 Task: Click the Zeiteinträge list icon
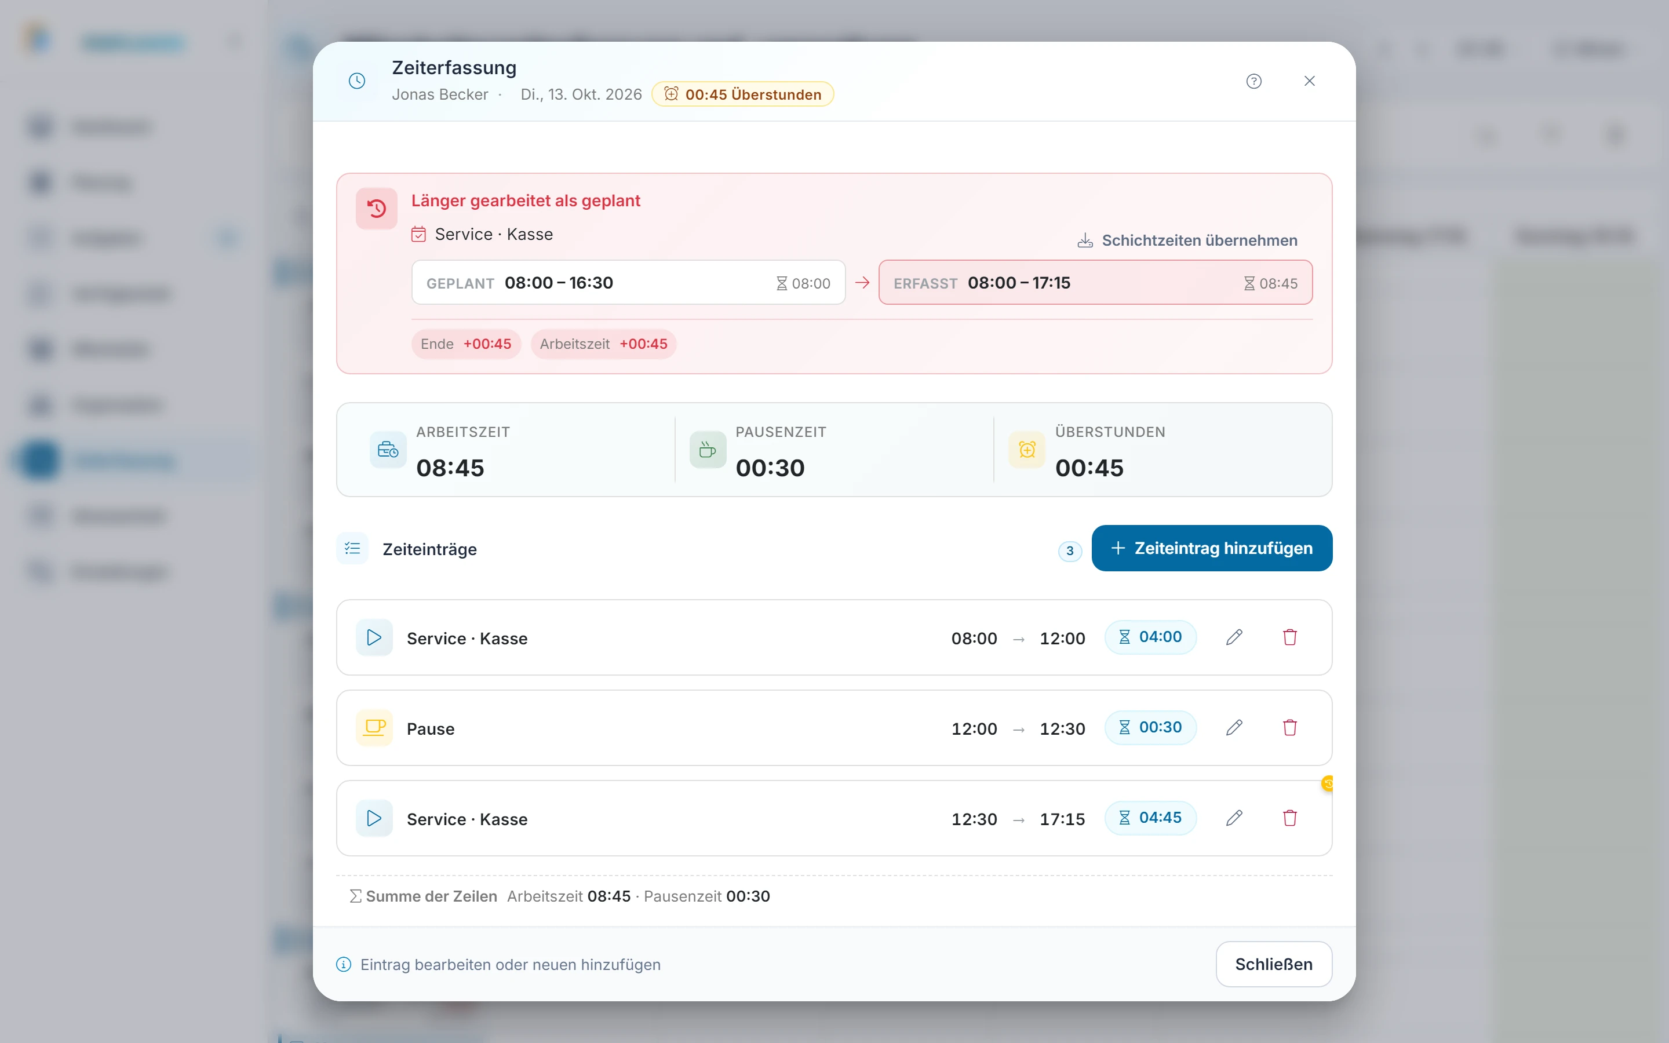click(x=352, y=549)
